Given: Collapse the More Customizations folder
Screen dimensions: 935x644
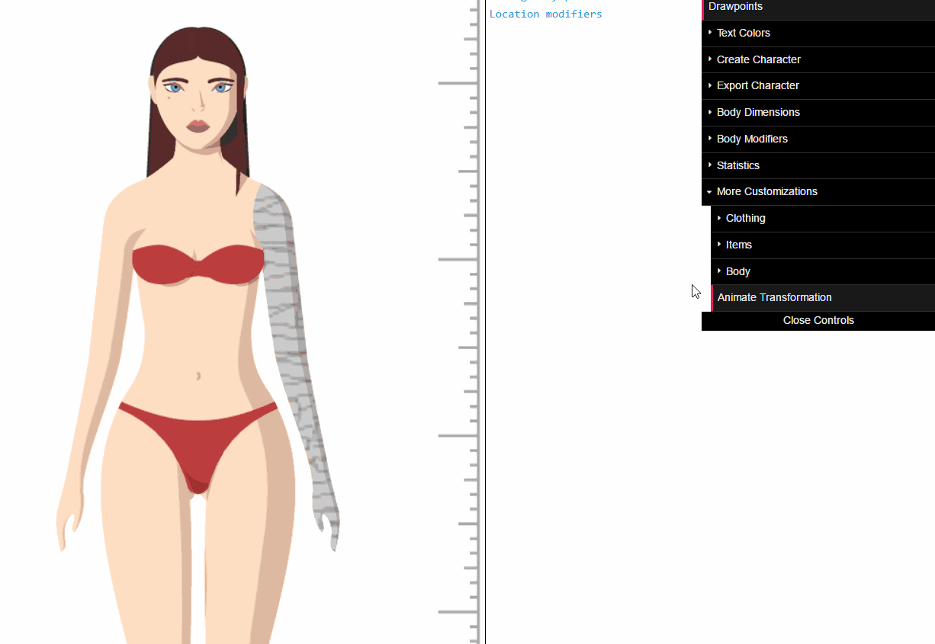Looking at the screenshot, I should (766, 191).
